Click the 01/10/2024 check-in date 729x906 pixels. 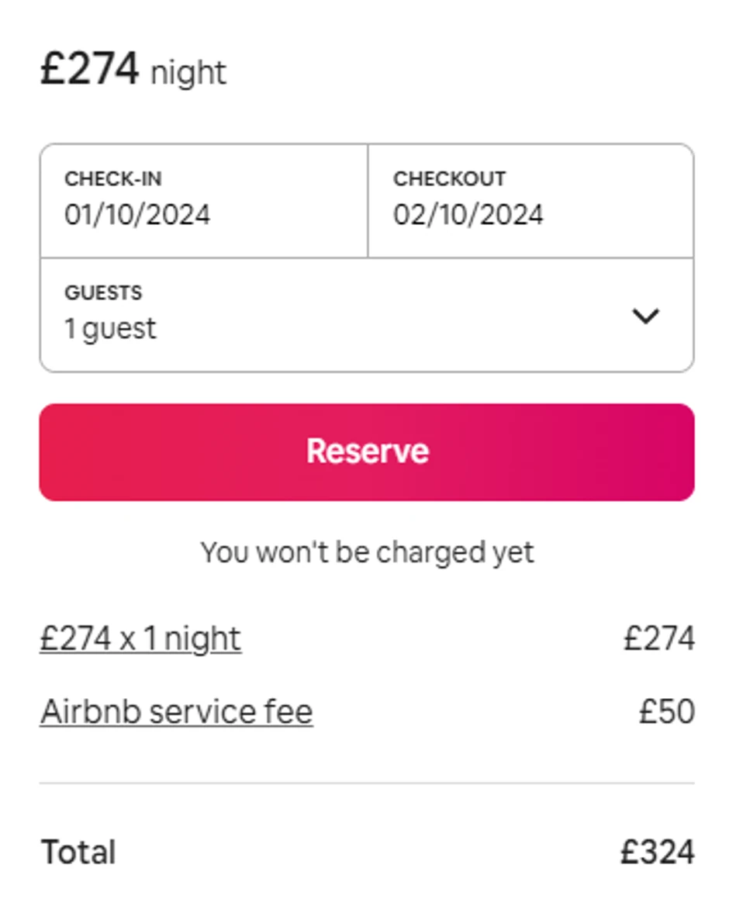tap(137, 214)
